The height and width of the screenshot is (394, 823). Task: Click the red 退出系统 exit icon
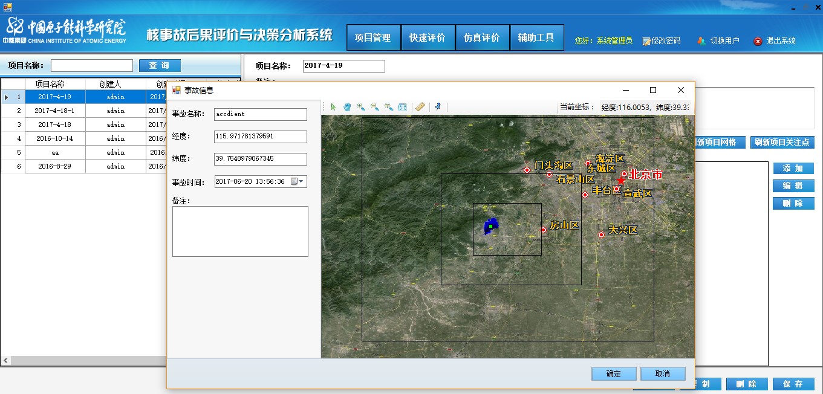(x=758, y=41)
